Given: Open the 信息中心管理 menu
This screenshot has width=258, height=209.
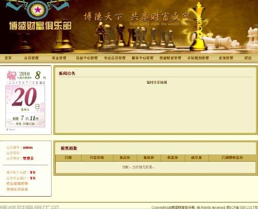Looking at the screenshot, I should click(x=87, y=58).
